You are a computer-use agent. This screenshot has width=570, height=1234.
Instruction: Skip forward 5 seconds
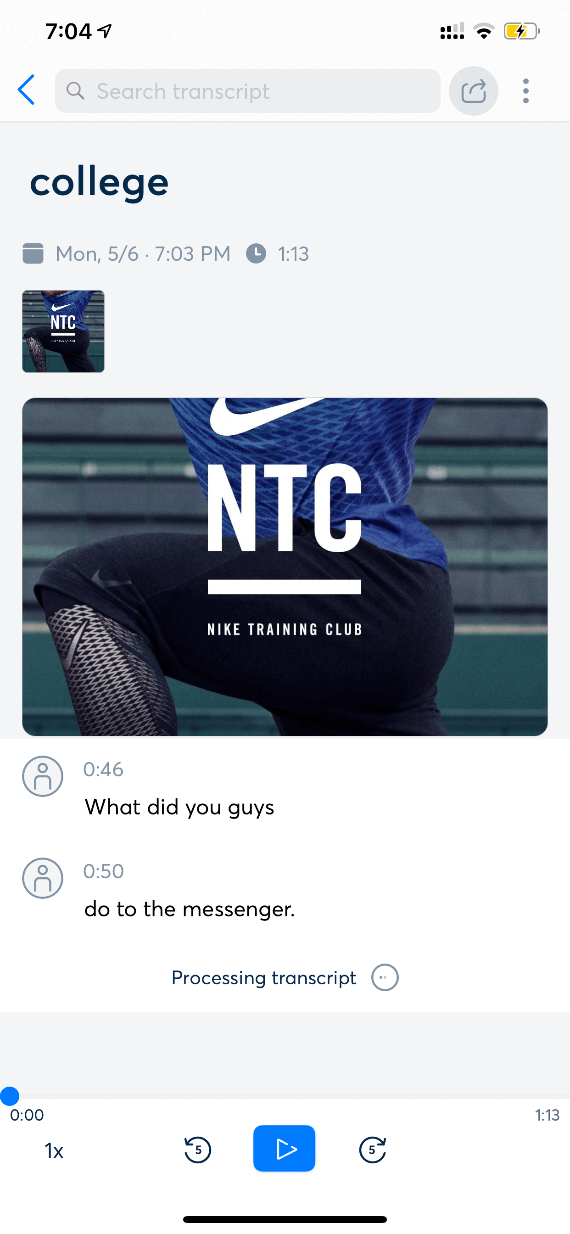(x=373, y=1149)
